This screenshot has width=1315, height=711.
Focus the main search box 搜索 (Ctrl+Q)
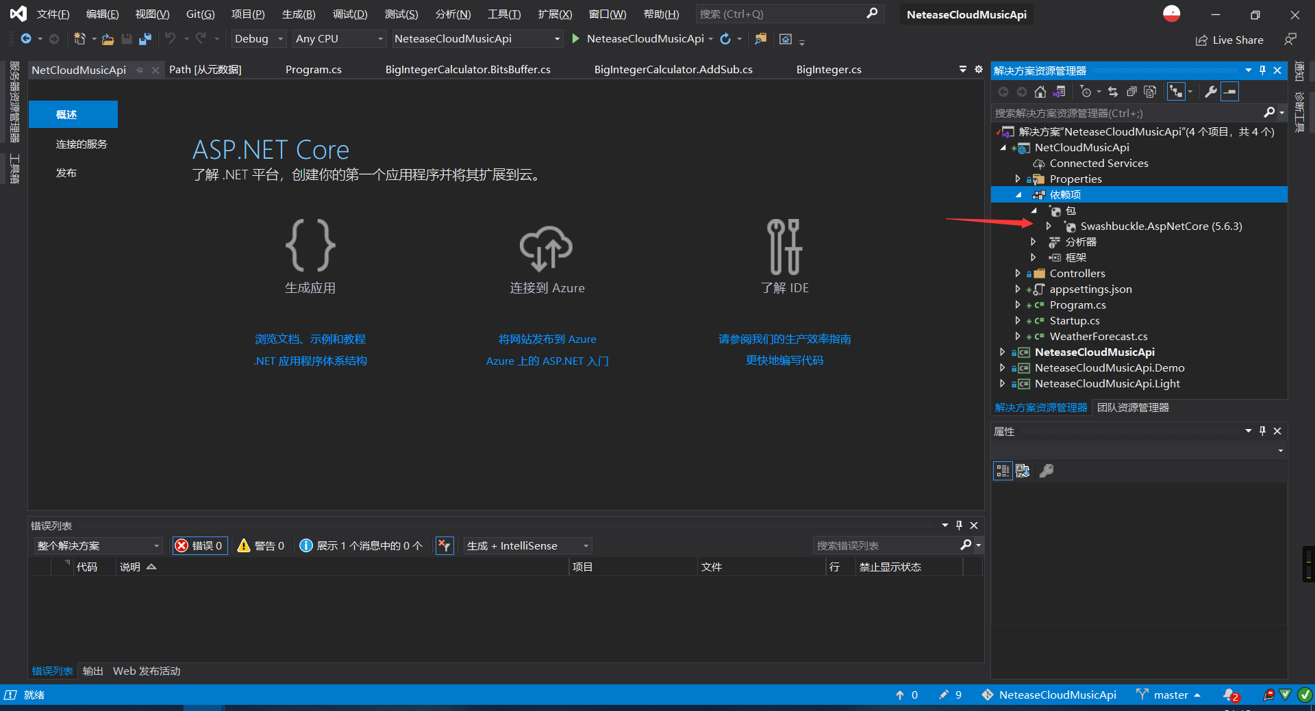789,14
